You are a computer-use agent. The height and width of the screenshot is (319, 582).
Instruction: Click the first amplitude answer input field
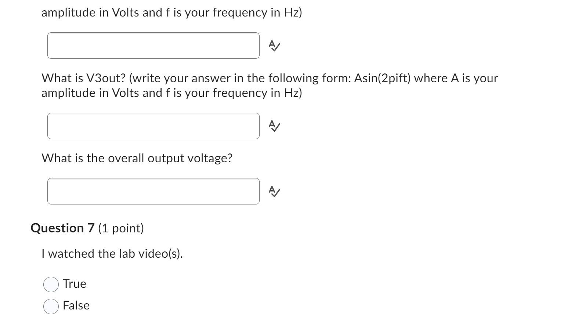153,46
